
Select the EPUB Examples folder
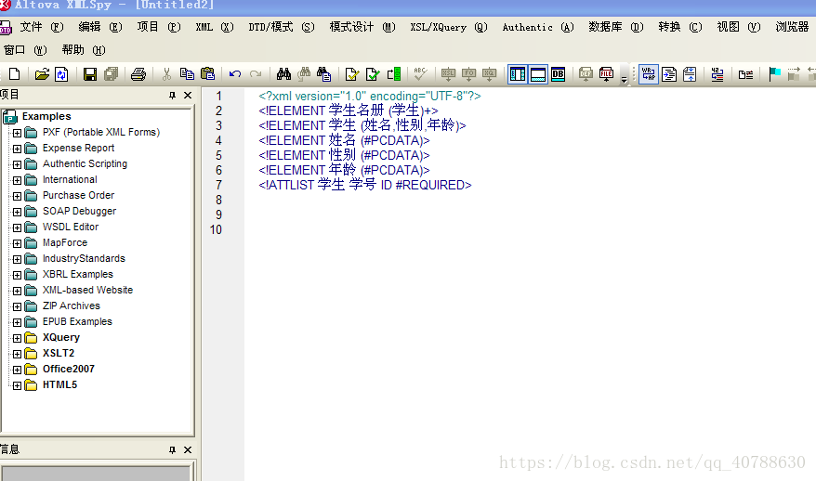[77, 322]
